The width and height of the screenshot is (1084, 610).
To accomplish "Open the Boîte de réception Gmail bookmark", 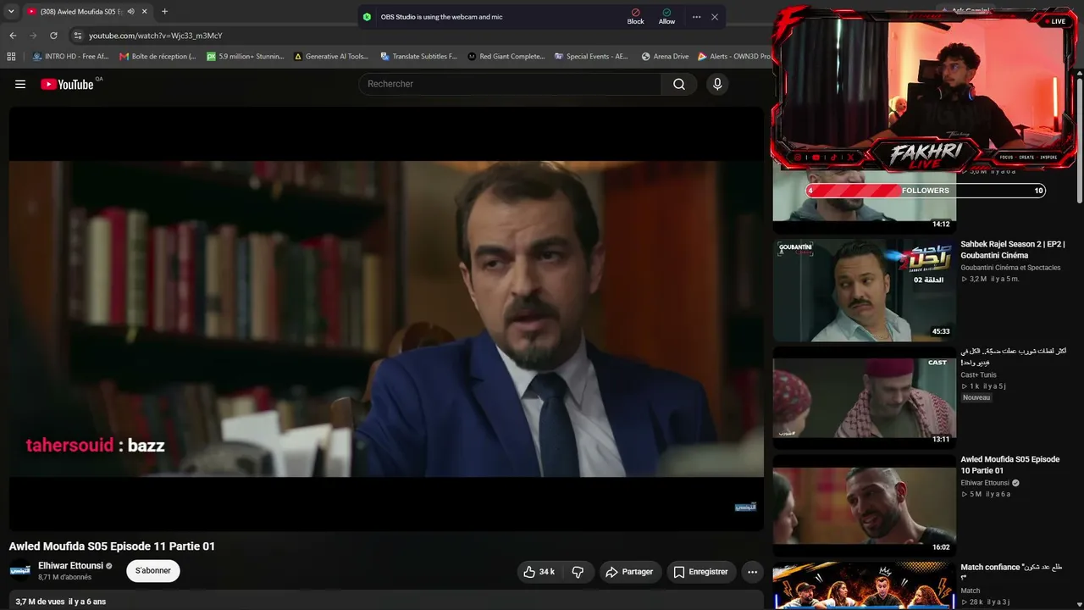I will coord(158,57).
